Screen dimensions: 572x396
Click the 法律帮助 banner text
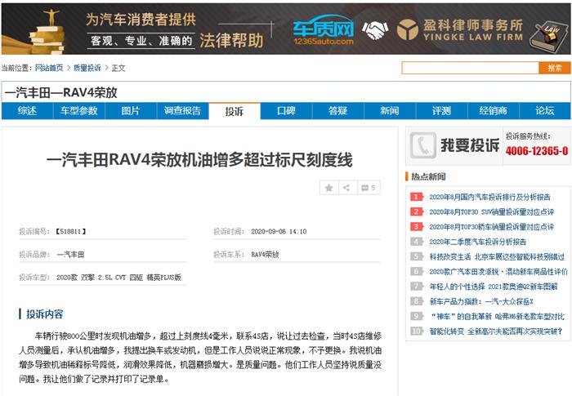231,40
